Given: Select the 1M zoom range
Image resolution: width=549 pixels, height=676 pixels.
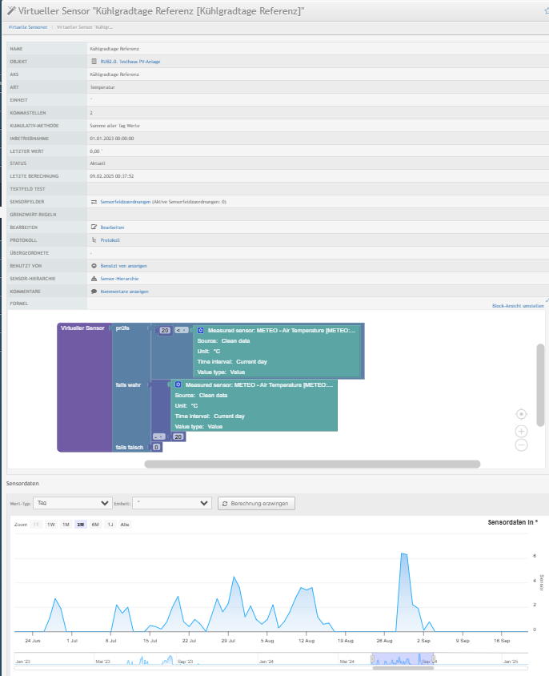Looking at the screenshot, I should 66,525.
